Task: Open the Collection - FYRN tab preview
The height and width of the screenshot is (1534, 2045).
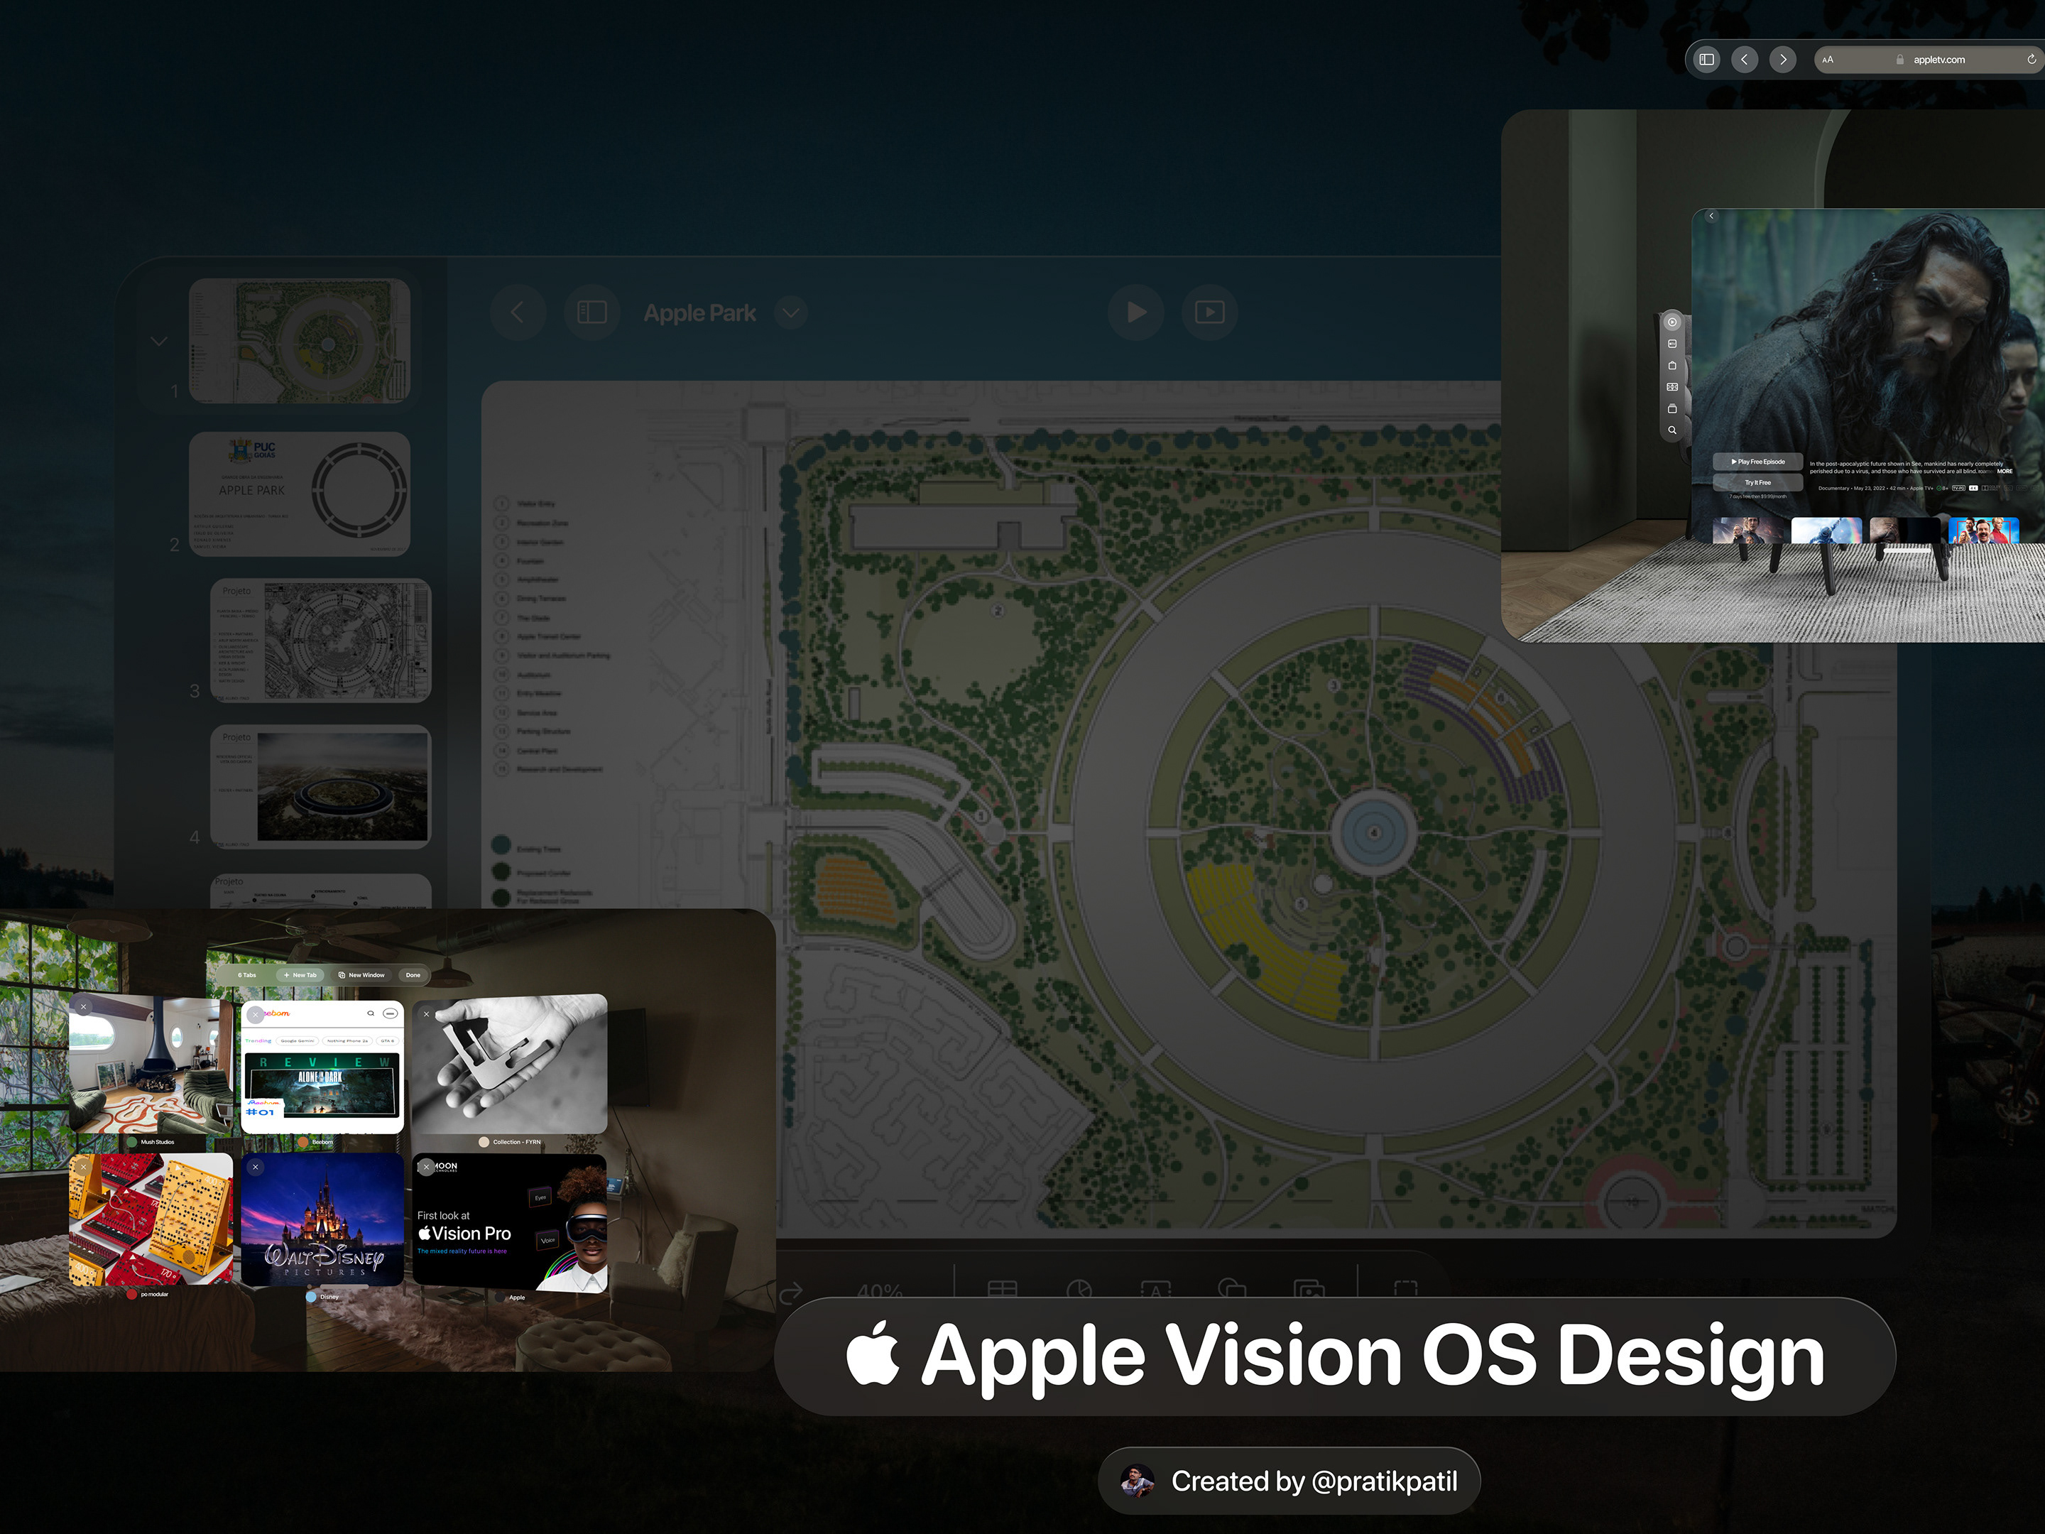Action: click(x=511, y=1065)
